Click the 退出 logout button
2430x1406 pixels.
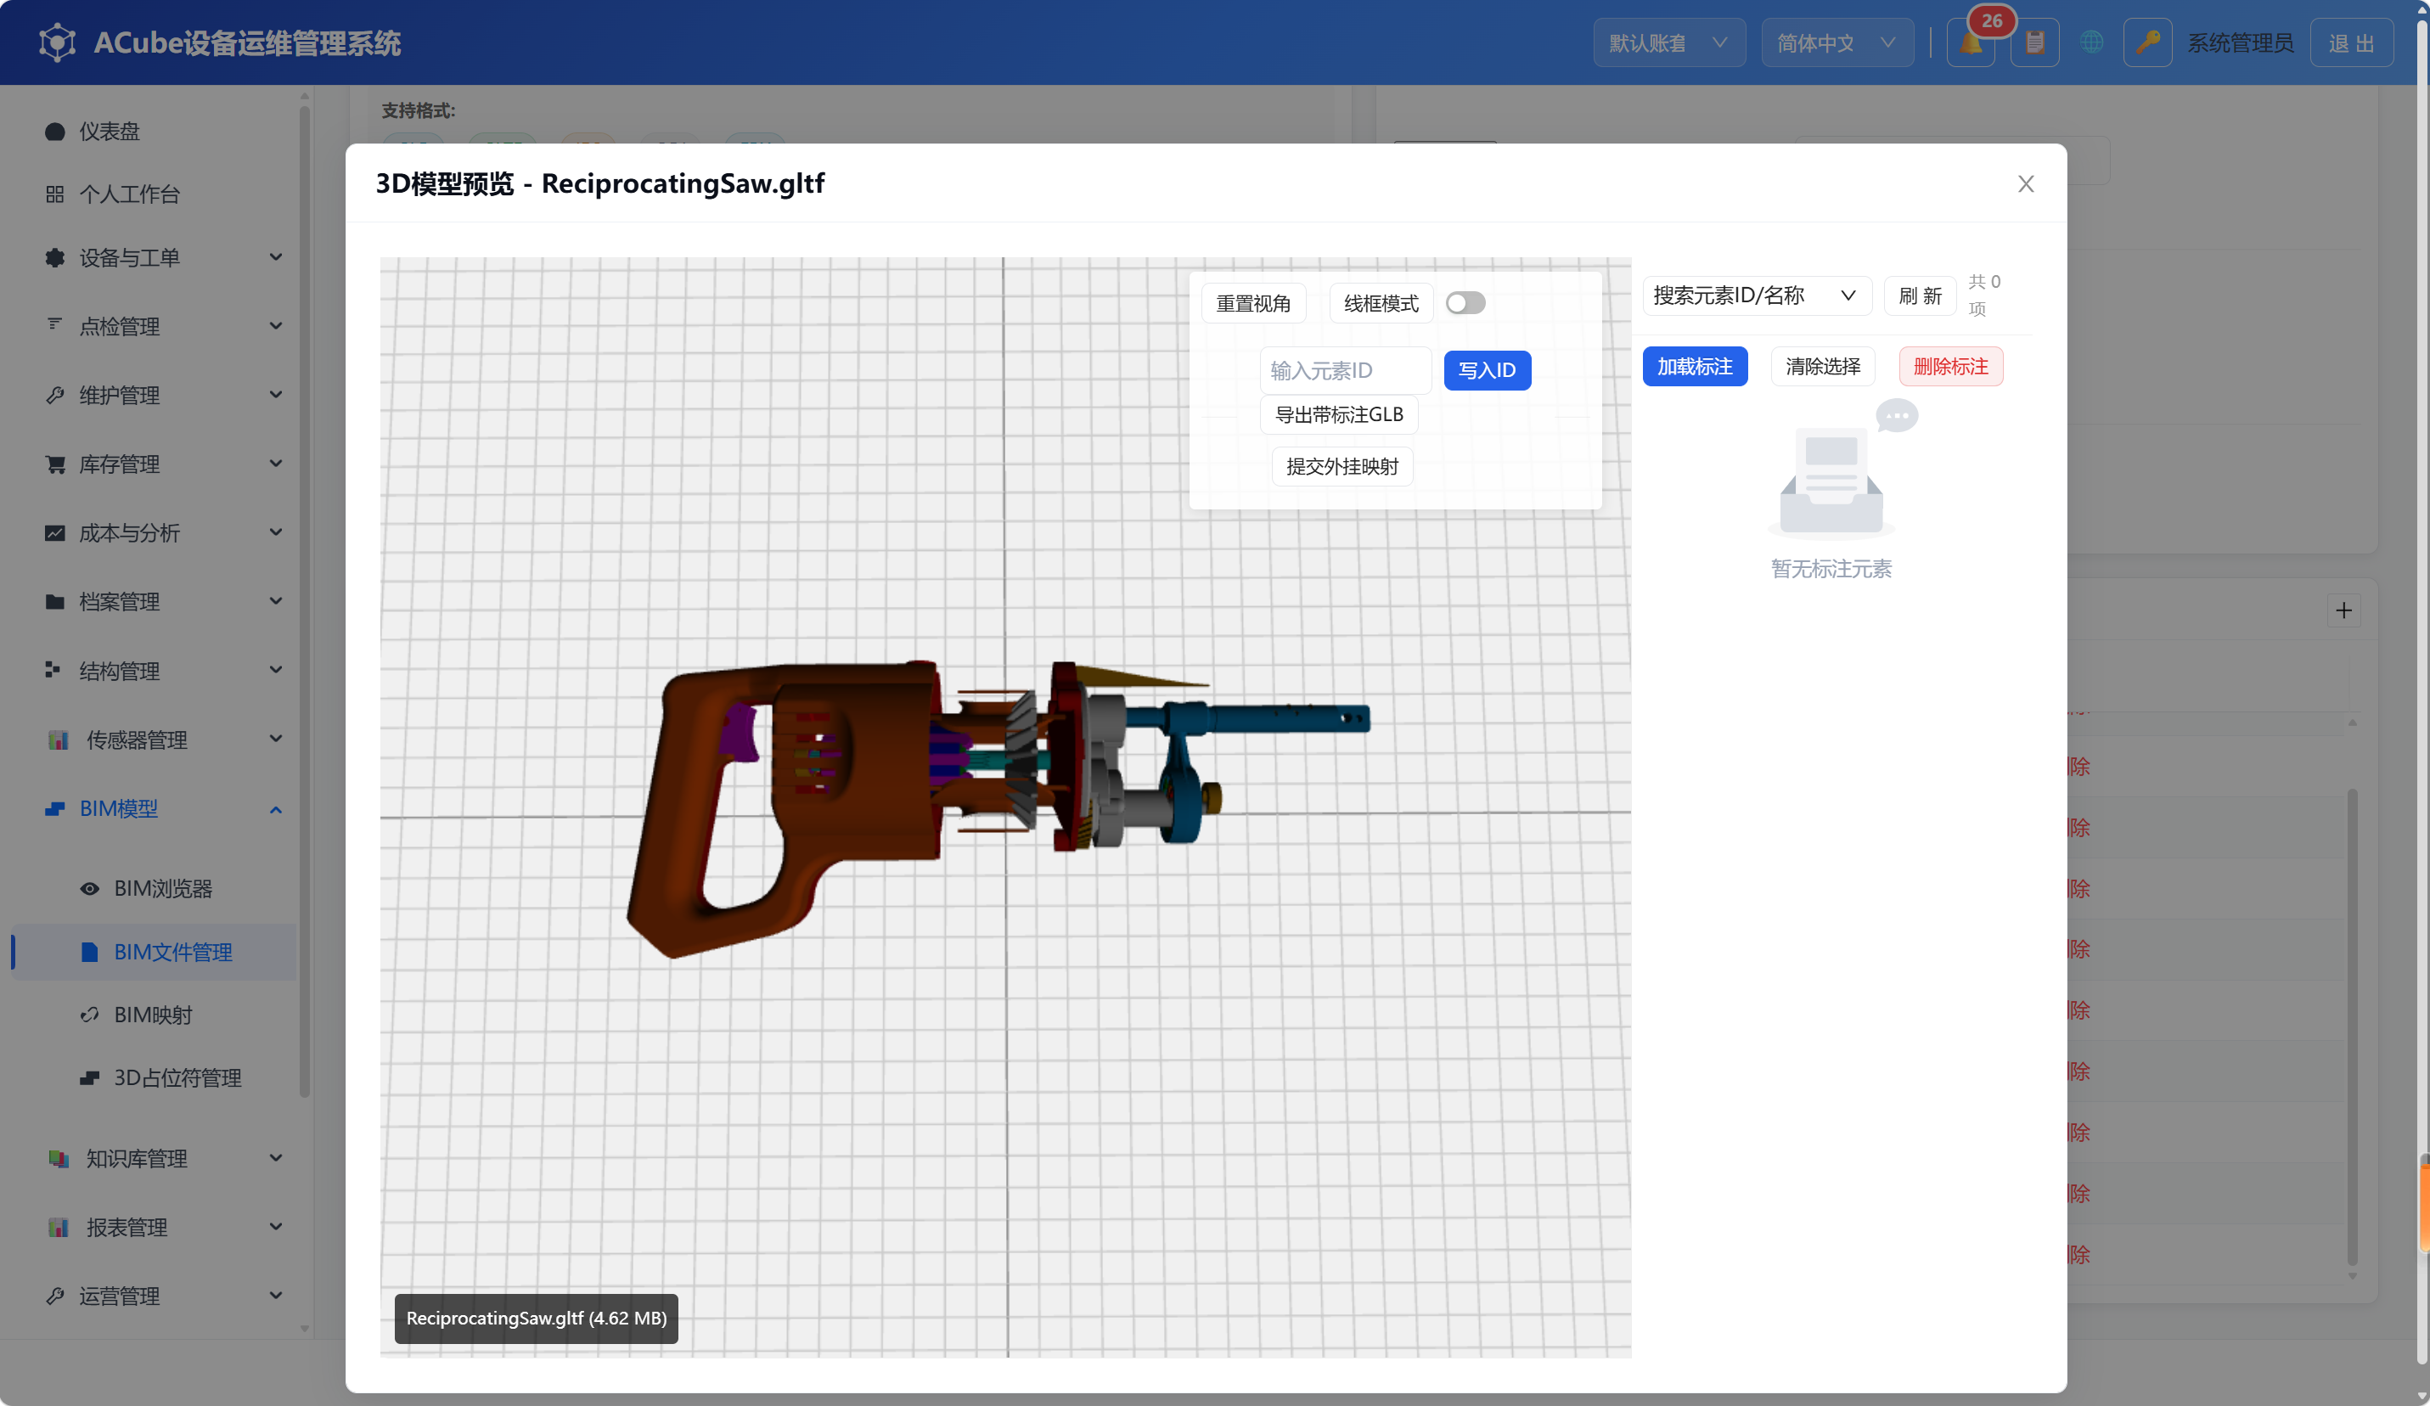[2352, 43]
